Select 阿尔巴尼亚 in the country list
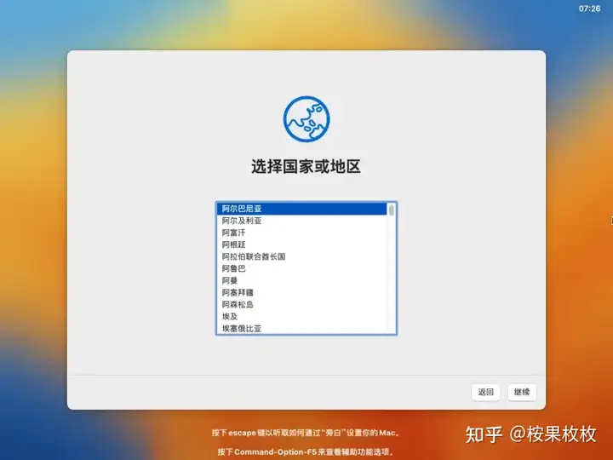Viewport: 613px width, 460px height. pos(301,209)
